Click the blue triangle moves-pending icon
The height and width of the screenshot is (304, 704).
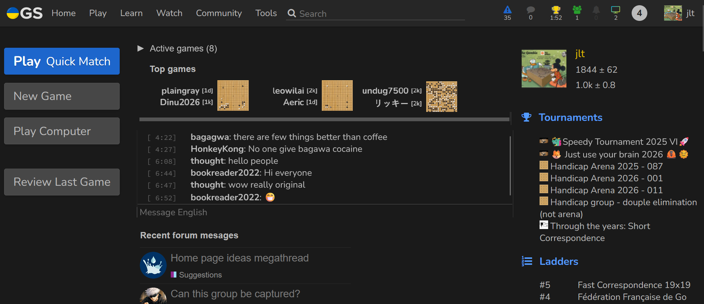[507, 10]
